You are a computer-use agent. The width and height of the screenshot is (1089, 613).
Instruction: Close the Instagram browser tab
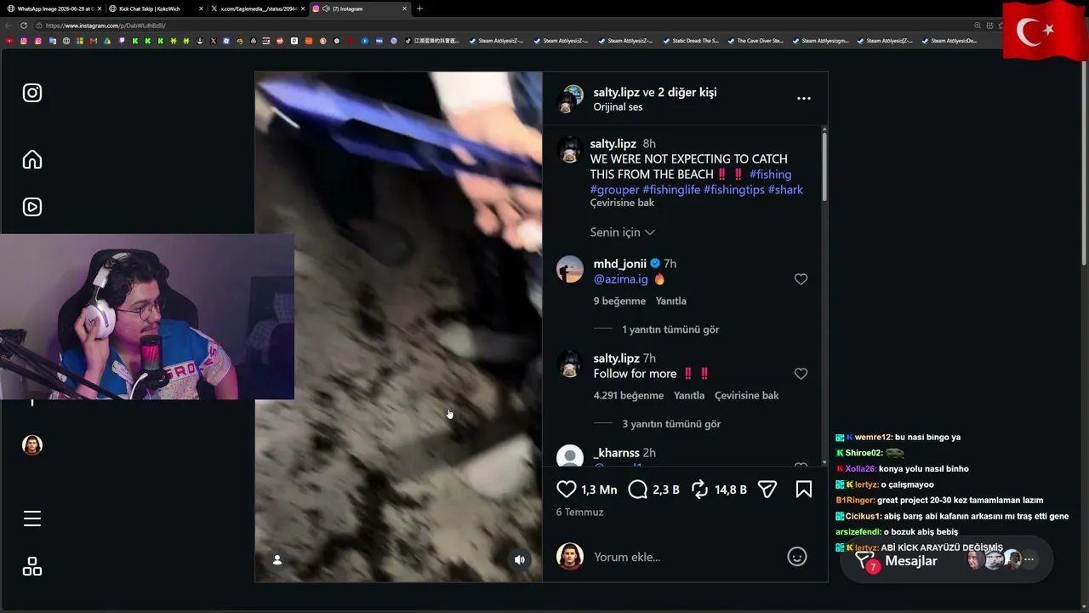[x=404, y=9]
